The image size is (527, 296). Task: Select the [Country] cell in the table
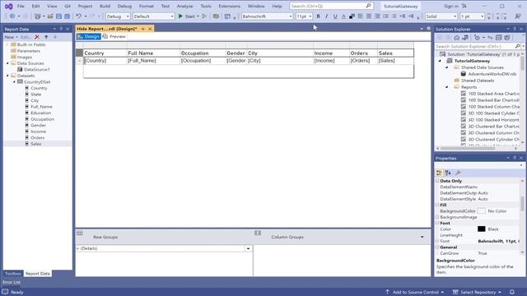click(x=105, y=61)
